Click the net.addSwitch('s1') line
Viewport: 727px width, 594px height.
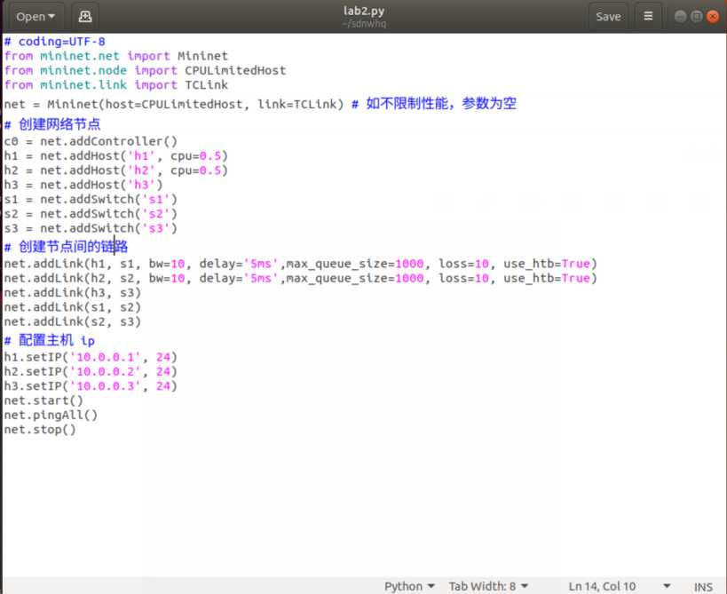[x=91, y=199]
